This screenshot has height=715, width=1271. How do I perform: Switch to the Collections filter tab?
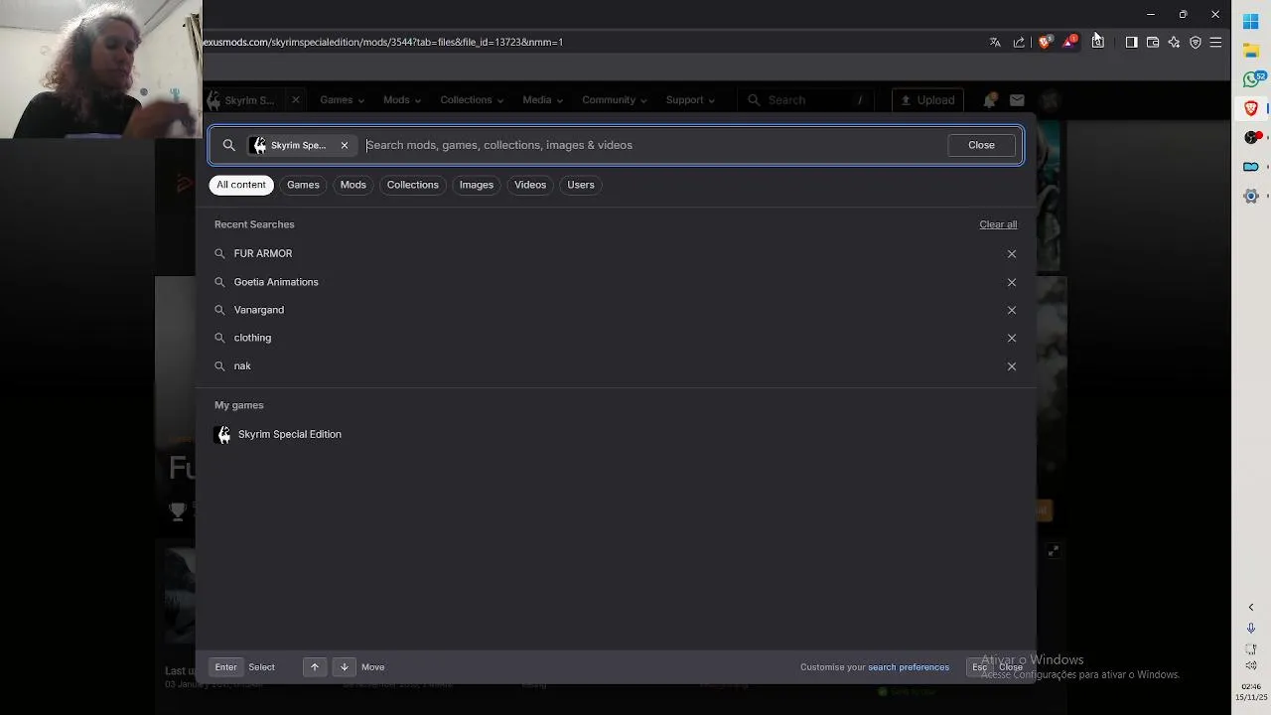pos(412,185)
